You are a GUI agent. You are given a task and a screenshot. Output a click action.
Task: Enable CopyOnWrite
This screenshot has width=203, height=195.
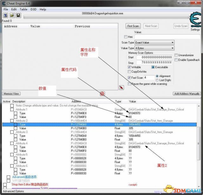(x=129, y=72)
